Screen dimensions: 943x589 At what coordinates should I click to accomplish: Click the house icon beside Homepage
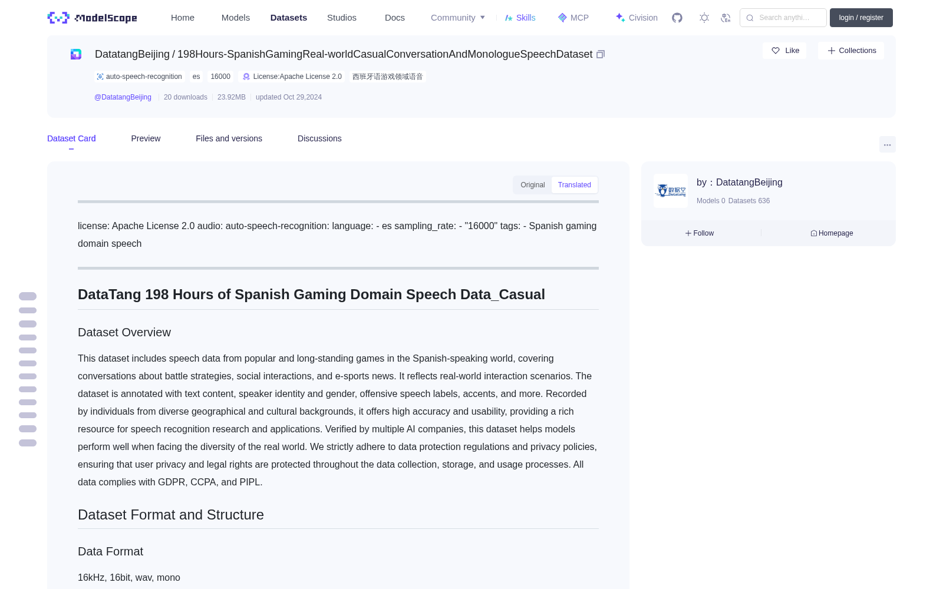814,233
